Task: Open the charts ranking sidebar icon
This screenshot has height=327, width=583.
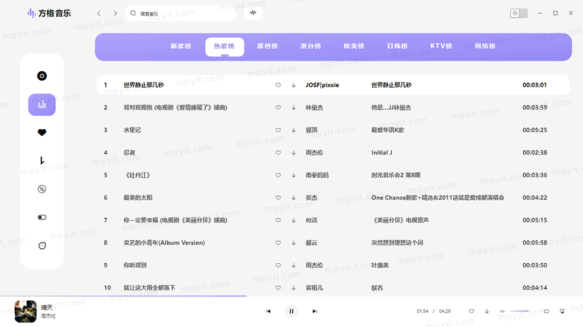Action: pyautogui.click(x=42, y=104)
